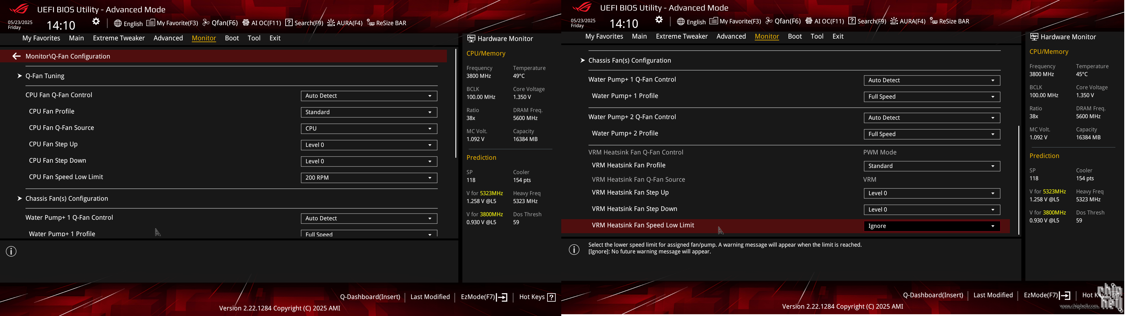
Task: Select Monitor tab in right screen
Action: tap(767, 36)
